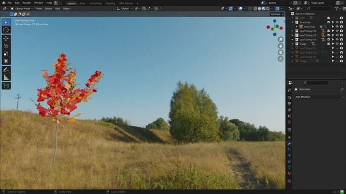This screenshot has height=194, width=346.
Task: Expand the Branches object row
Action: tap(297, 26)
